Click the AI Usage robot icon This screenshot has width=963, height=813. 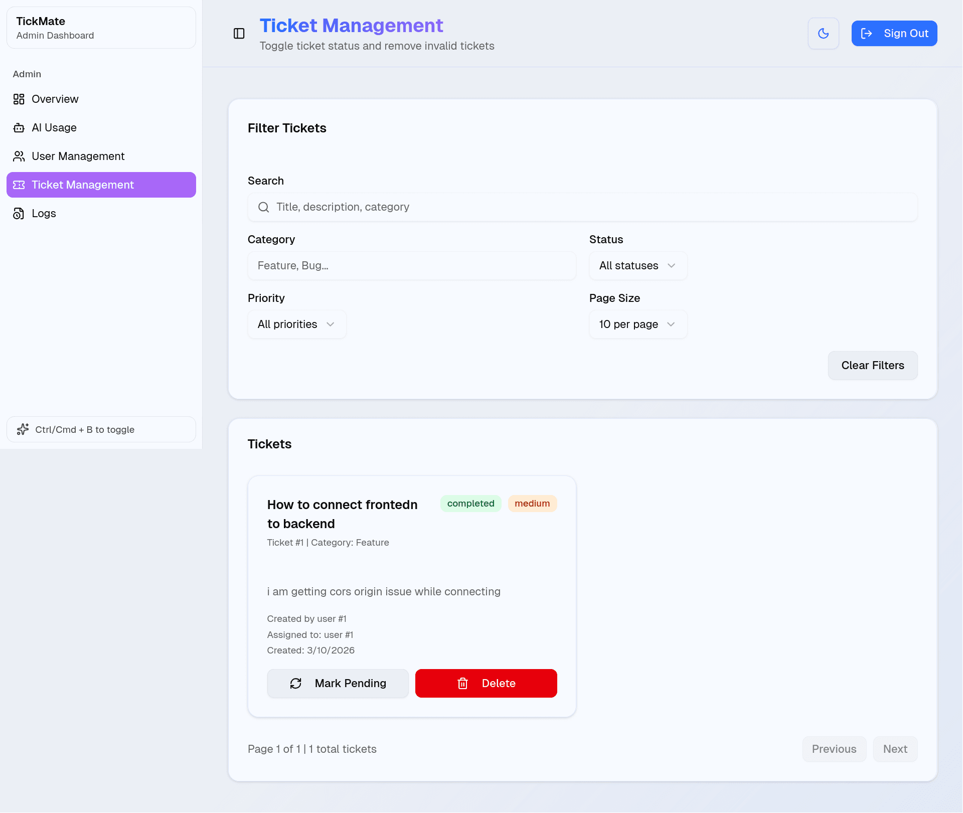[x=19, y=128]
